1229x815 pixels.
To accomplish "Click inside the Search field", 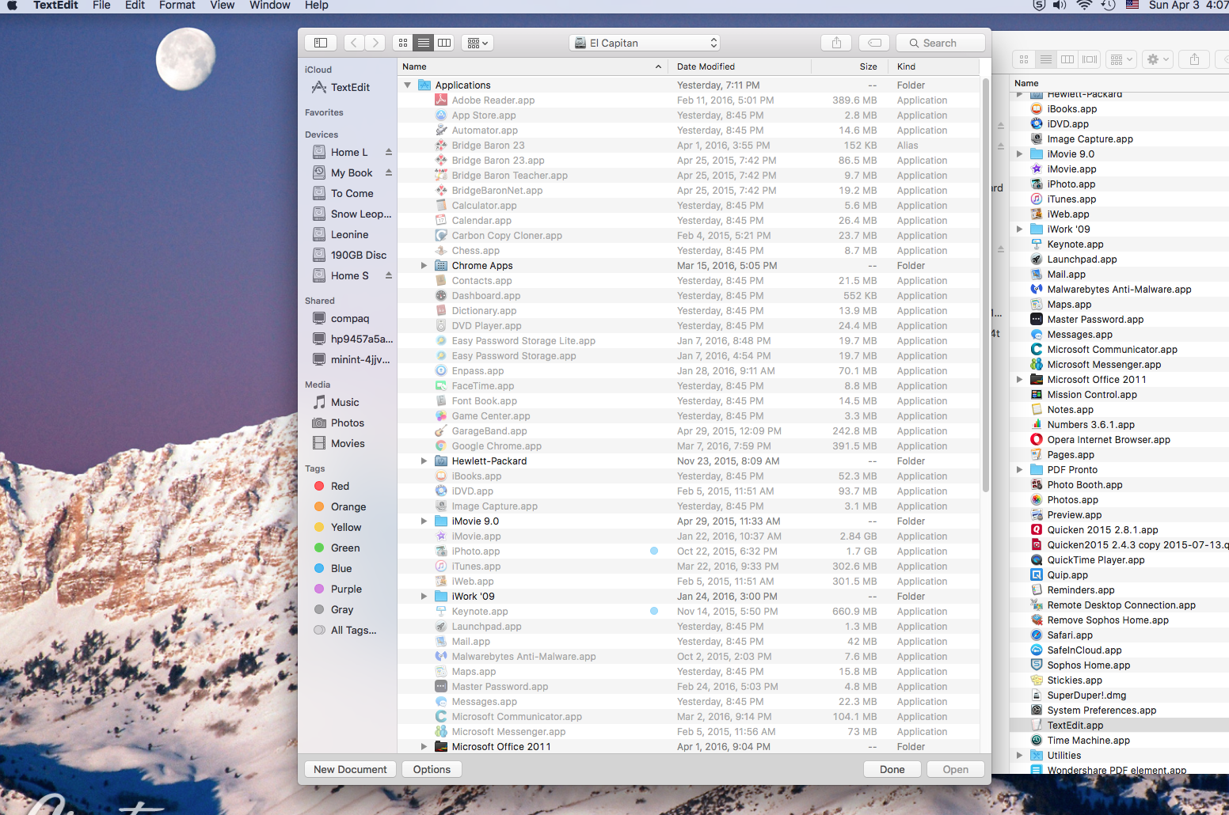I will tap(940, 42).
